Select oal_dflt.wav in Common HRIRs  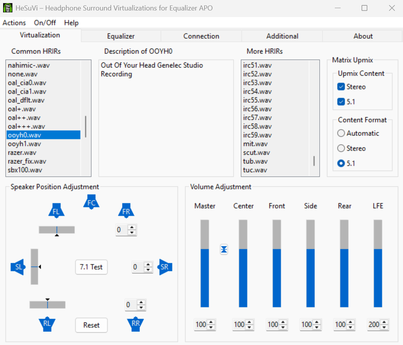click(x=43, y=100)
